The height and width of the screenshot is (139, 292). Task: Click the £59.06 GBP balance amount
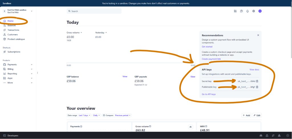point(71,81)
